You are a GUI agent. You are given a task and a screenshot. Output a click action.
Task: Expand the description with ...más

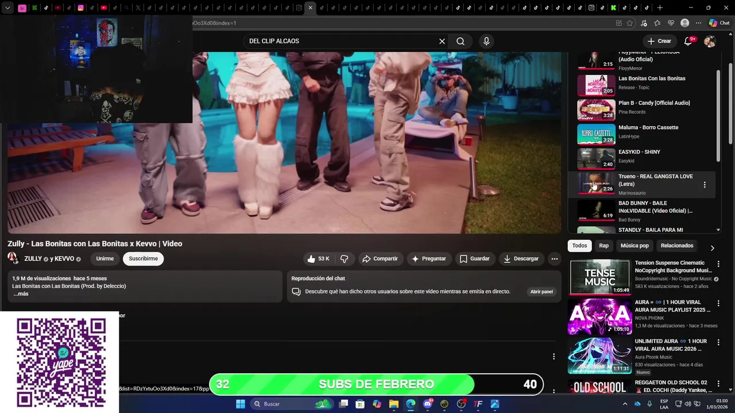21,294
